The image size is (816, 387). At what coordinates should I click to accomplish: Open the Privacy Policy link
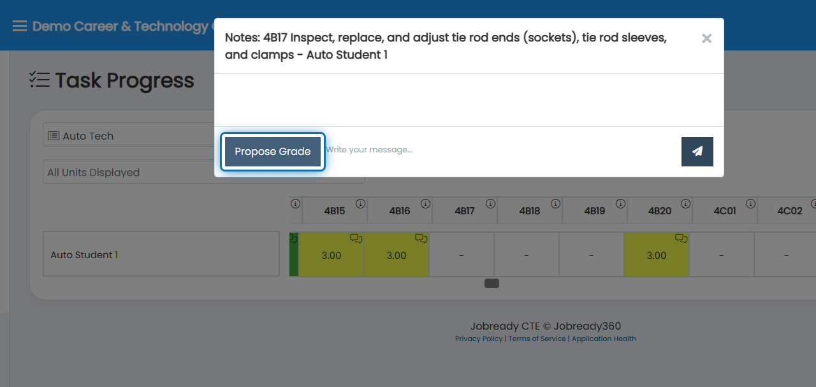tap(479, 339)
